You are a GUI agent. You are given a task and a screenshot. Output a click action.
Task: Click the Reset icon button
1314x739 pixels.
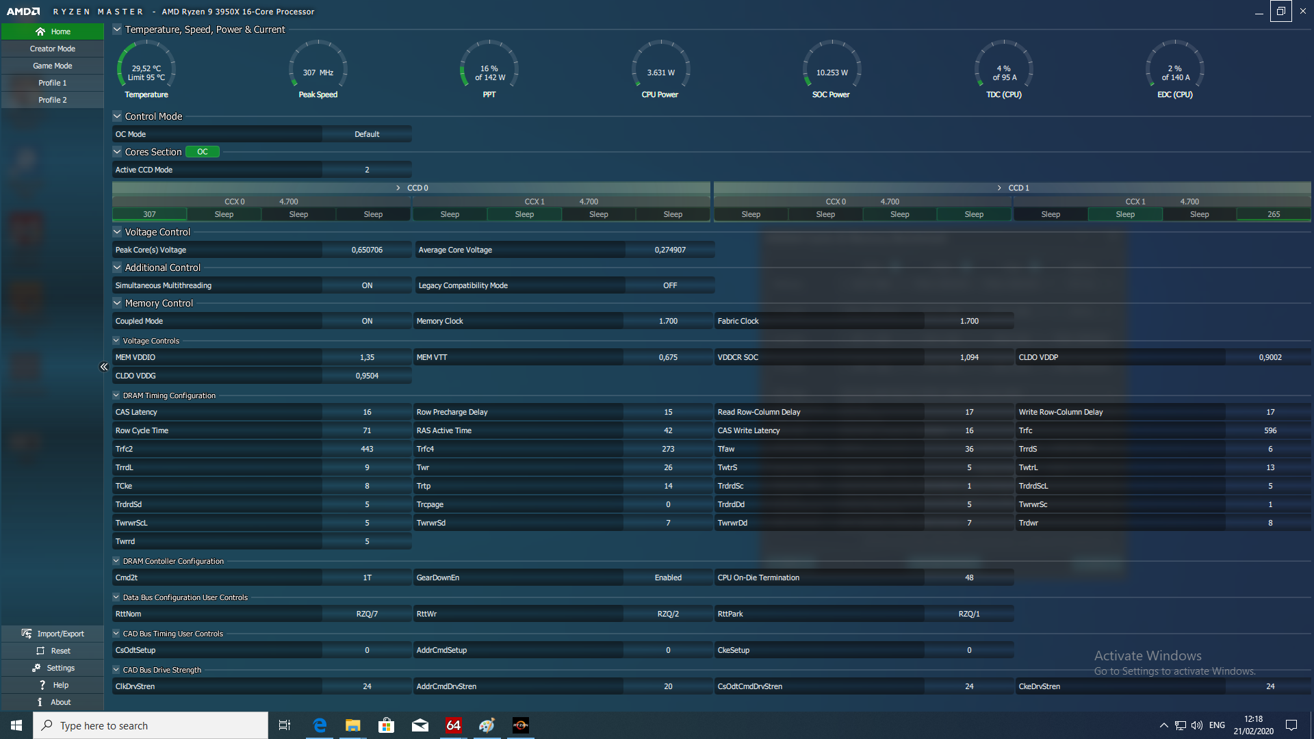(x=40, y=651)
